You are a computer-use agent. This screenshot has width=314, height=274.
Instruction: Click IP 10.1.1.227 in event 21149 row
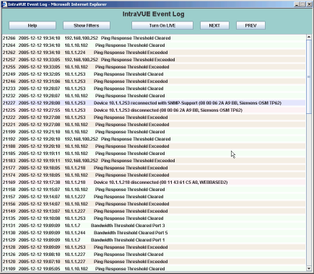[75, 211]
